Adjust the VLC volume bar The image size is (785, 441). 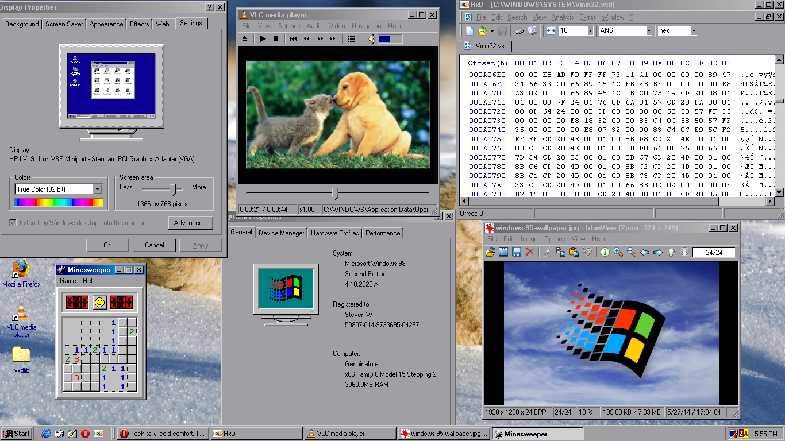390,39
